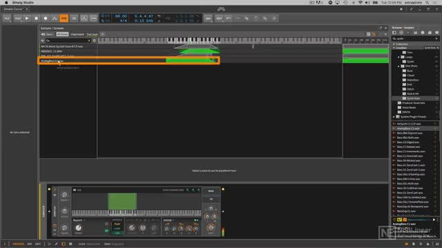Collapse the Location section in the browser
Image resolution: width=442 pixels, height=248 pixels.
394,48
